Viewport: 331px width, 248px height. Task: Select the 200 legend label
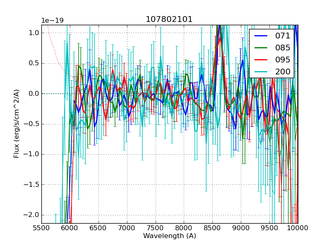click(x=283, y=72)
